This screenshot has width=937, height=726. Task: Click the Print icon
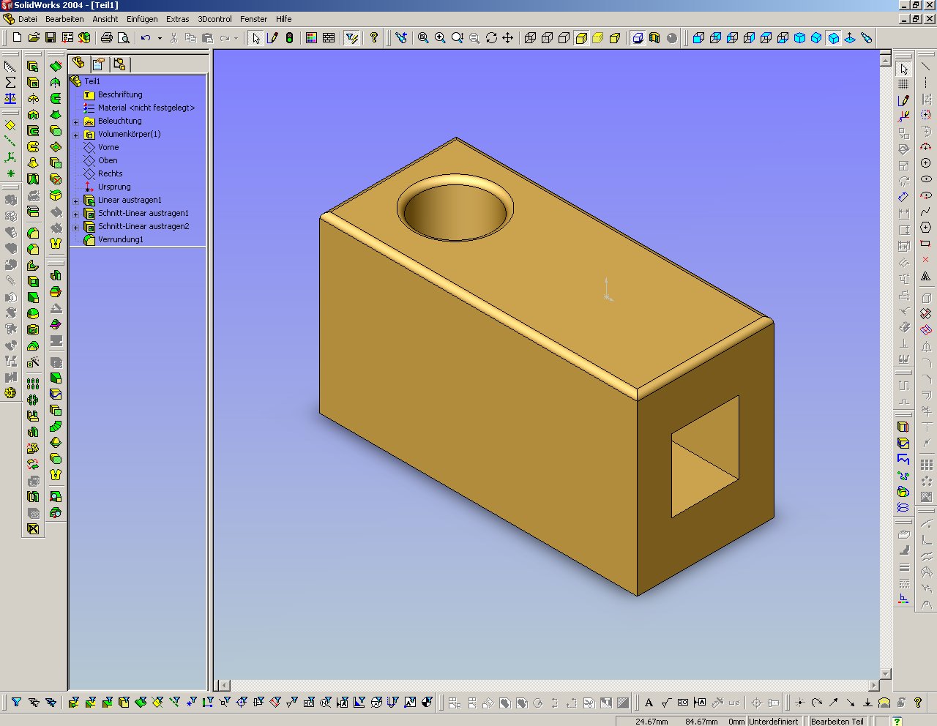tap(107, 37)
